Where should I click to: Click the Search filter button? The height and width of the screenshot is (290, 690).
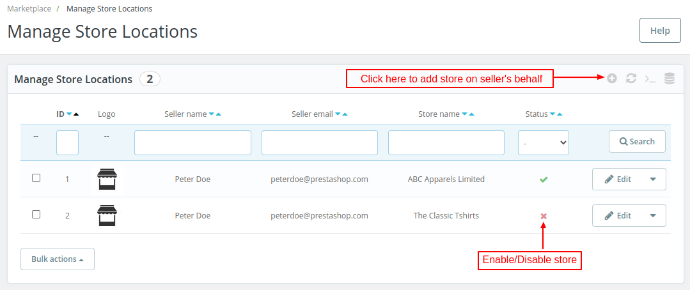coord(637,142)
